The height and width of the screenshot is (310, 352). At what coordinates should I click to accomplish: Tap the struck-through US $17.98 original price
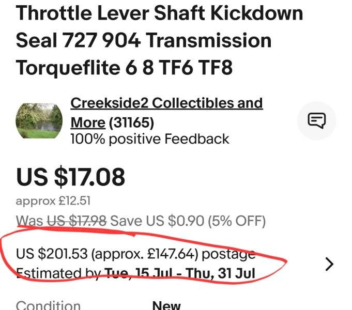77,221
